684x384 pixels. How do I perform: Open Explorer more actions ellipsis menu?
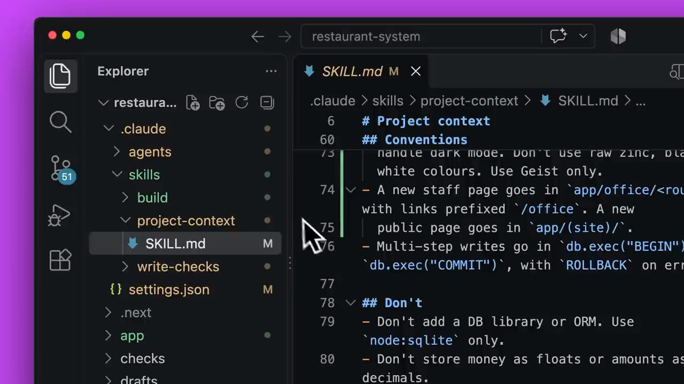271,71
